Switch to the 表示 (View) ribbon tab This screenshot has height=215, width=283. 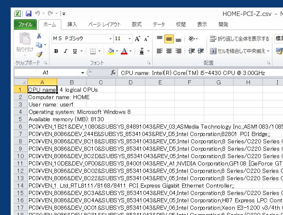[202, 25]
